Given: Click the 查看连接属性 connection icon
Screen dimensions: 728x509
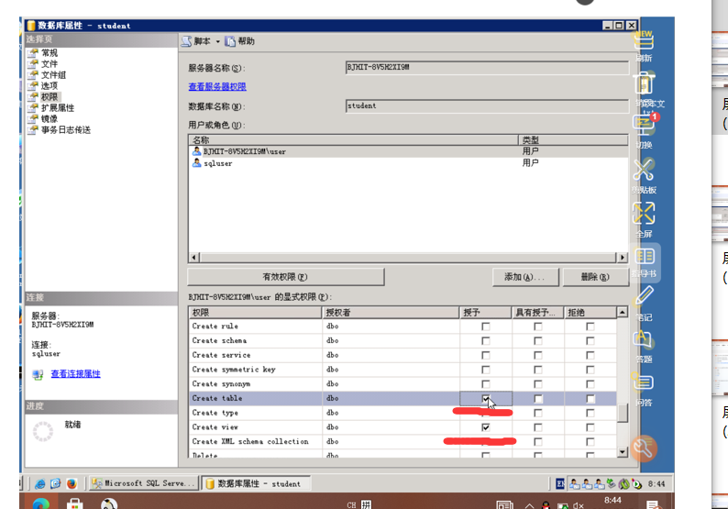Looking at the screenshot, I should pyautogui.click(x=39, y=374).
